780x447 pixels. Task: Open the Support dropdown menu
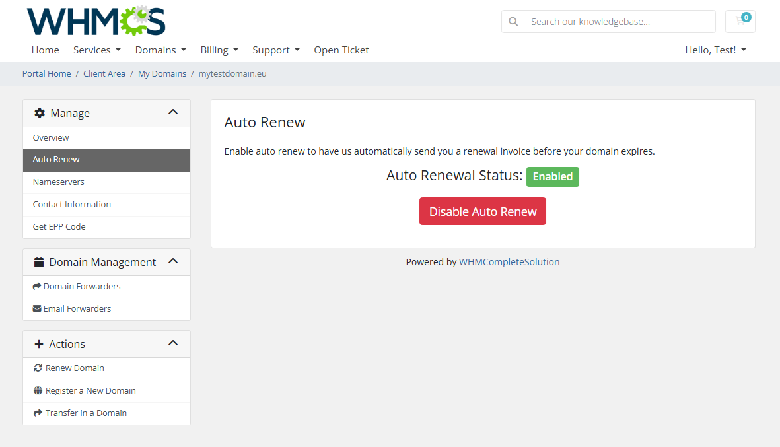(276, 50)
